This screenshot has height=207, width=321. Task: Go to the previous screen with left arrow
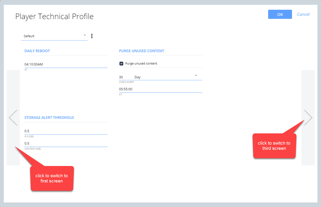13,117
